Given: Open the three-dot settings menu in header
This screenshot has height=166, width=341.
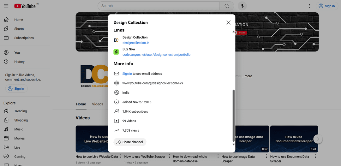Looking at the screenshot, I should point(309,6).
